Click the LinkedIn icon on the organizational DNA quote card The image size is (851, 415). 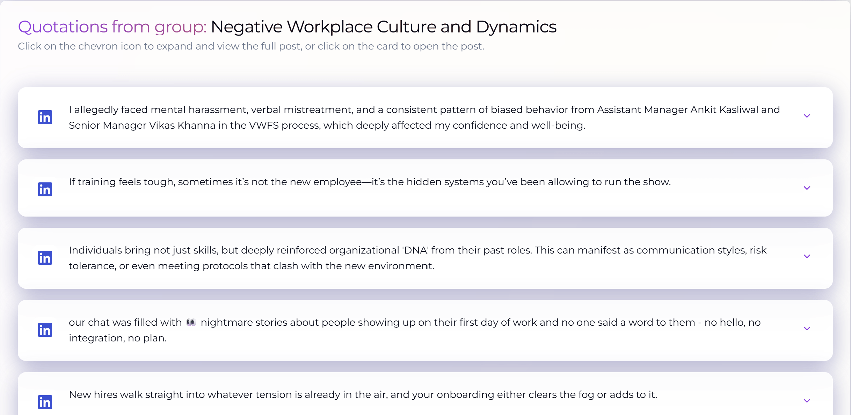point(45,258)
